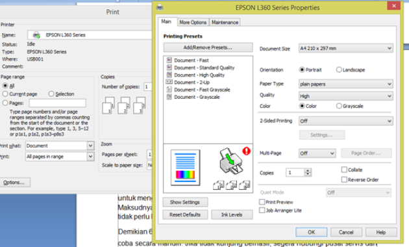
Task: Click the EPSON L360 printer icon in Name field
Action: [x=36, y=35]
